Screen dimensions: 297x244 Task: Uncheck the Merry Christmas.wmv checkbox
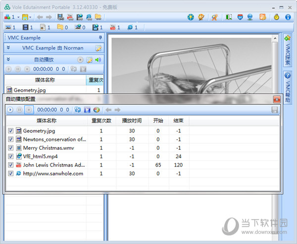click(11, 148)
